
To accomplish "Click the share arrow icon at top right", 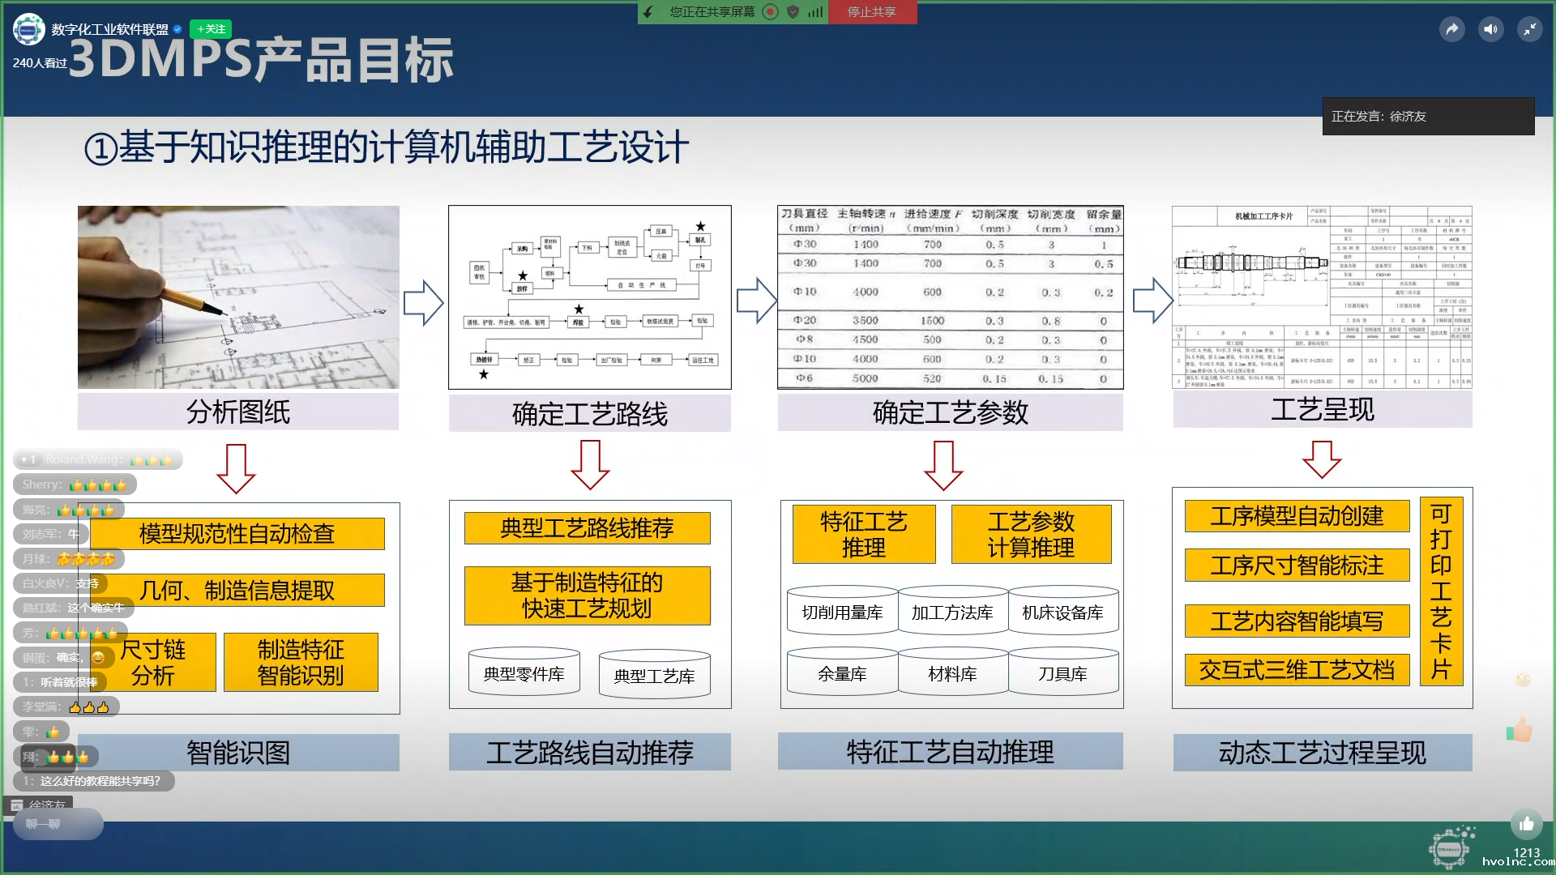I will click(x=1452, y=30).
